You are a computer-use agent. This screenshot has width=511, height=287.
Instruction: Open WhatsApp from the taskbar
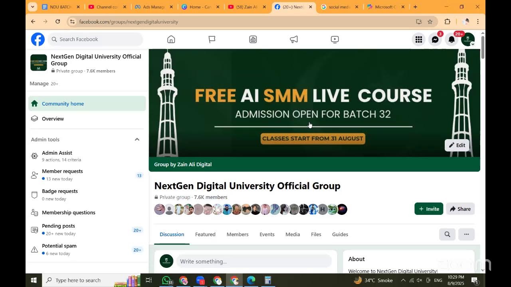click(166, 280)
